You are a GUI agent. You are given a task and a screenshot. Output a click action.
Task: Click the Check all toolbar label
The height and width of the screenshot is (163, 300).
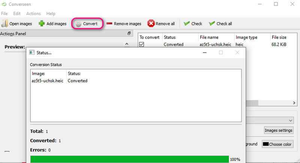point(224,24)
